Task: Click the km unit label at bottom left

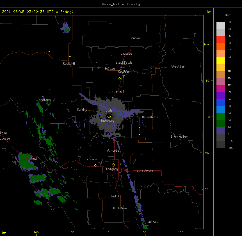Action: click(x=4, y=233)
